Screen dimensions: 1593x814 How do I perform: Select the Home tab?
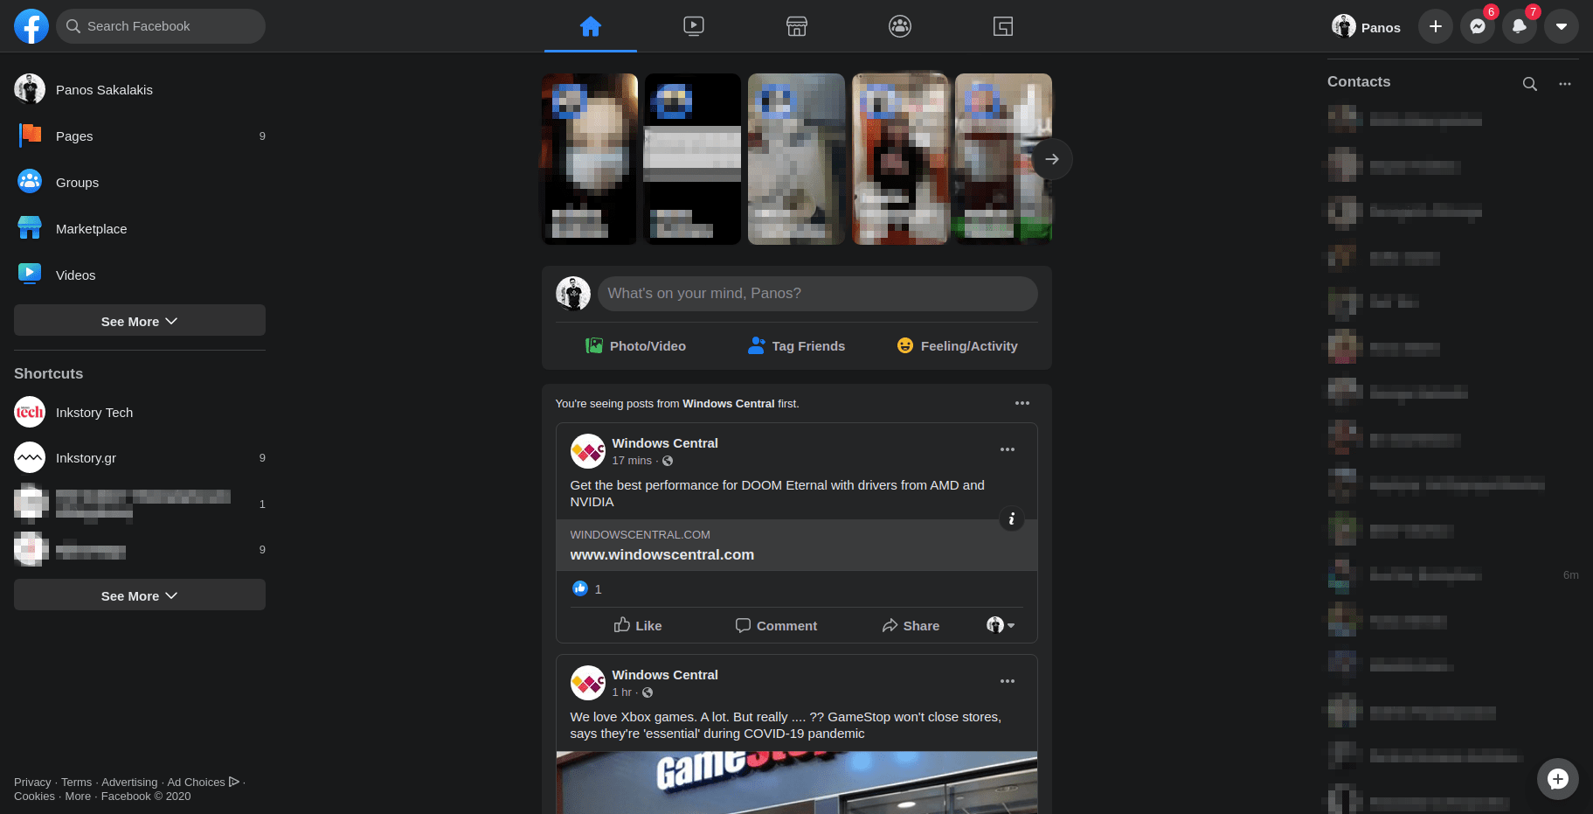(x=590, y=26)
